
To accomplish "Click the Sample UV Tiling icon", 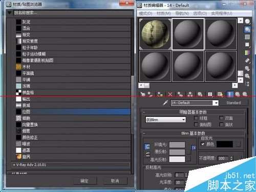I will click(x=247, y=45).
